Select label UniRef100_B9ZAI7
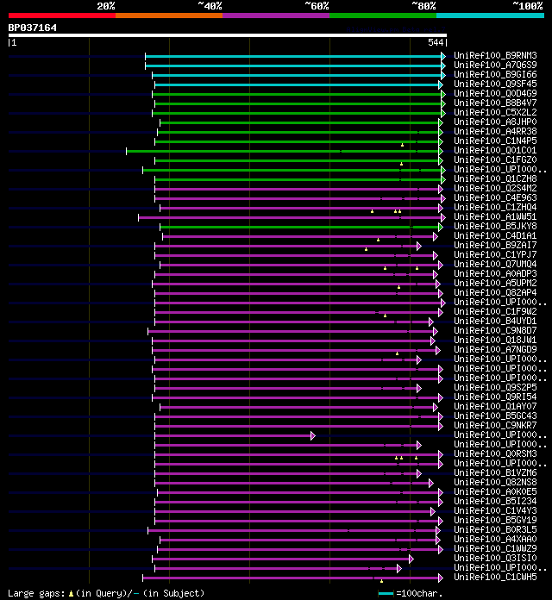Viewport: 552px width, 600px height. (495, 246)
